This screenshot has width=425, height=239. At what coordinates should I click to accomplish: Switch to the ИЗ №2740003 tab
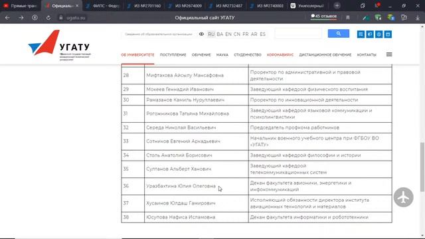pyautogui.click(x=267, y=6)
